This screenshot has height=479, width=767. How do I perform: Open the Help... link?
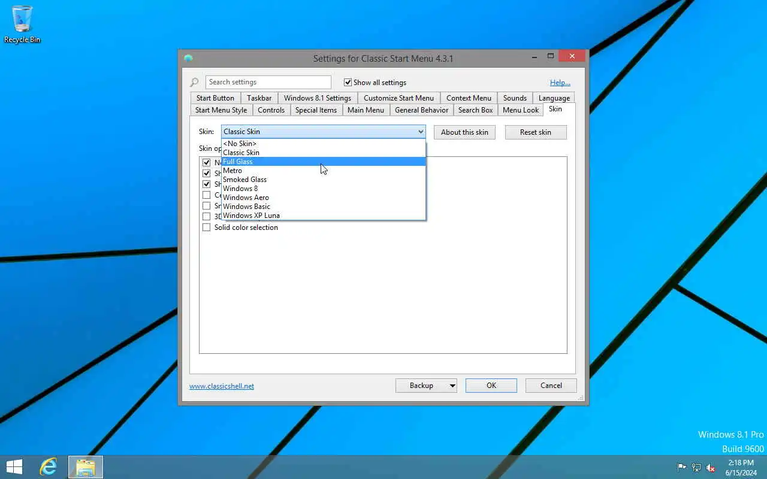point(560,83)
